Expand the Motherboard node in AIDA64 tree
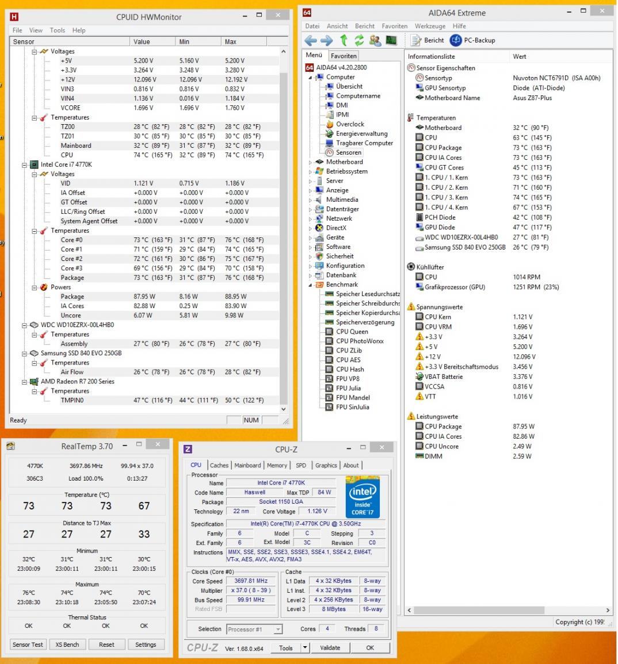This screenshot has height=664, width=618. [310, 162]
